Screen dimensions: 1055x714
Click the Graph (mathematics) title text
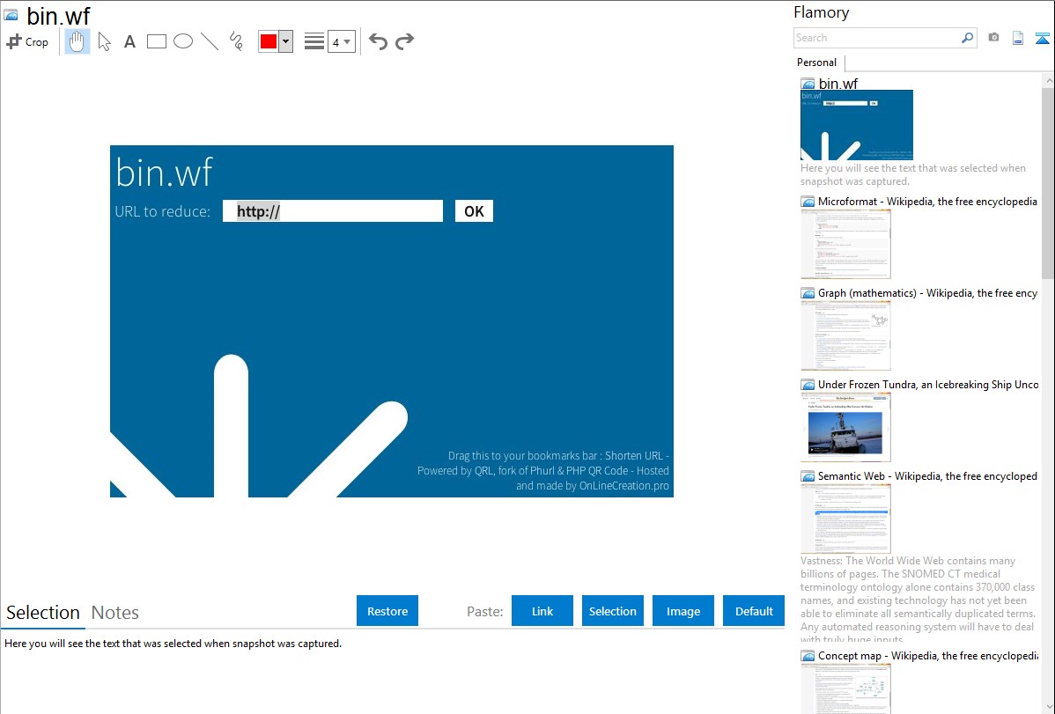tap(927, 293)
